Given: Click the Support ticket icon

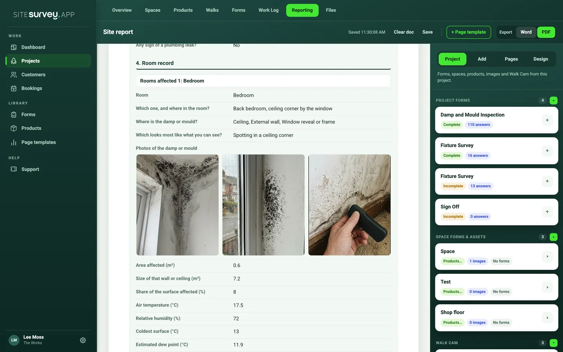Looking at the screenshot, I should pos(14,169).
